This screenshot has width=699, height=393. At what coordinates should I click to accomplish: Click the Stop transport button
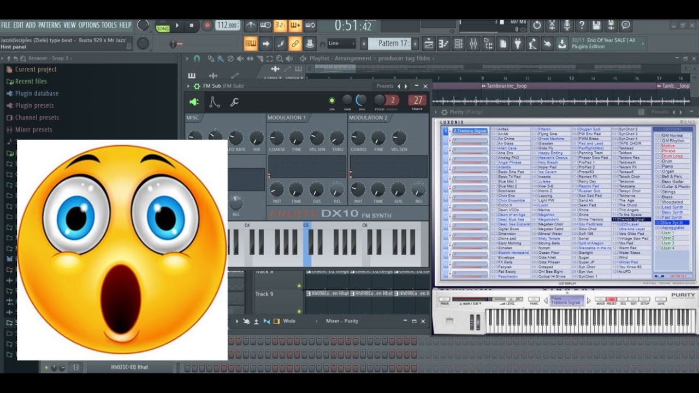191,25
